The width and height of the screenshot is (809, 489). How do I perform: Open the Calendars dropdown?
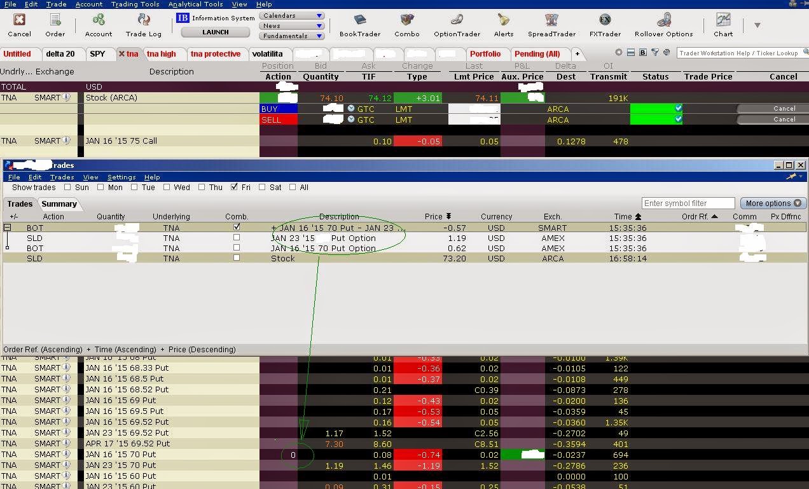pos(292,15)
